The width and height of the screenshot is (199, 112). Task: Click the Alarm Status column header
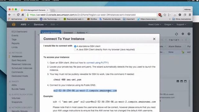pyautogui.click(x=175, y=47)
